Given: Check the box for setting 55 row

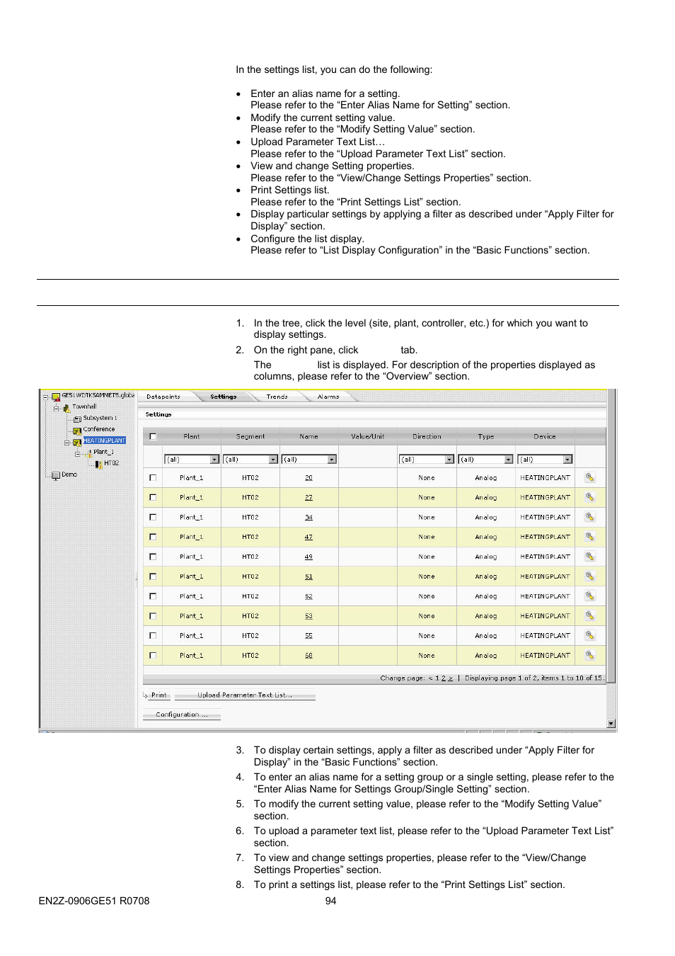Looking at the screenshot, I should [x=153, y=636].
